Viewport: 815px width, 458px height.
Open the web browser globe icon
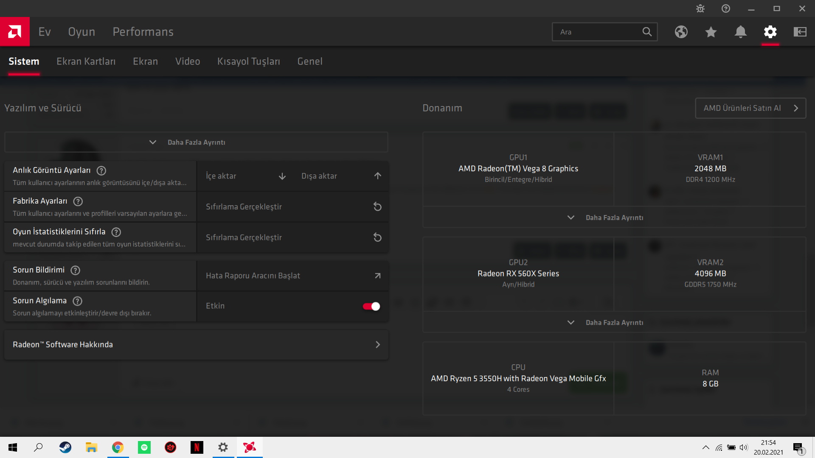coord(681,32)
